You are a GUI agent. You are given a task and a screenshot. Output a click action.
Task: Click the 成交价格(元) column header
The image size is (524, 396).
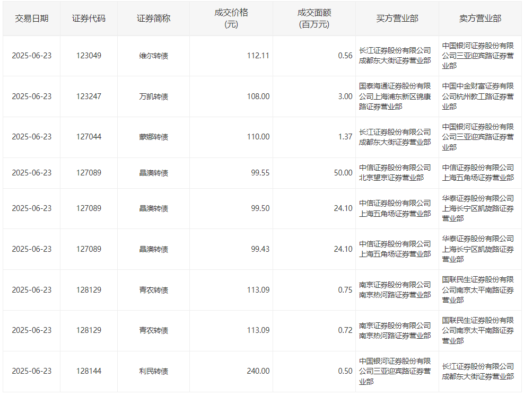(231, 19)
